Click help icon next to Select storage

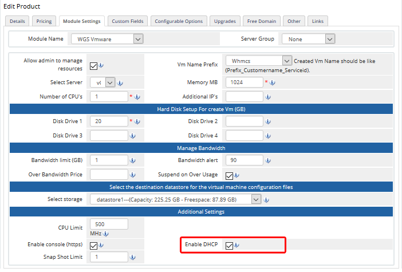pyautogui.click(x=267, y=200)
